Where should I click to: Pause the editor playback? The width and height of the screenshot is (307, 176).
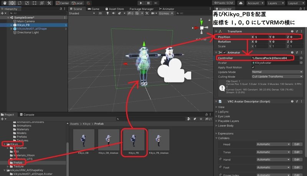148,3
